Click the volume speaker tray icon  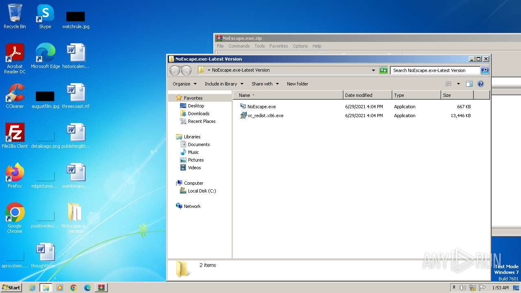(463, 288)
